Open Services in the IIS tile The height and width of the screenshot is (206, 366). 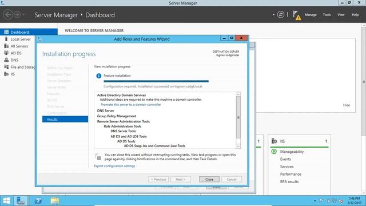(x=287, y=167)
